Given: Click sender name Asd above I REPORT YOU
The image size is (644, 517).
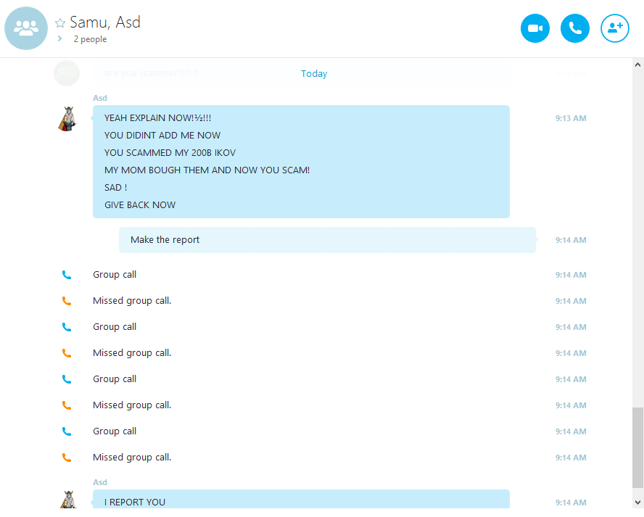Looking at the screenshot, I should click(x=100, y=482).
